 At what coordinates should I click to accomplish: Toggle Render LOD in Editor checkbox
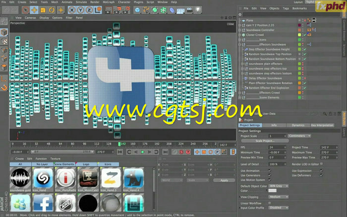tap(322, 164)
